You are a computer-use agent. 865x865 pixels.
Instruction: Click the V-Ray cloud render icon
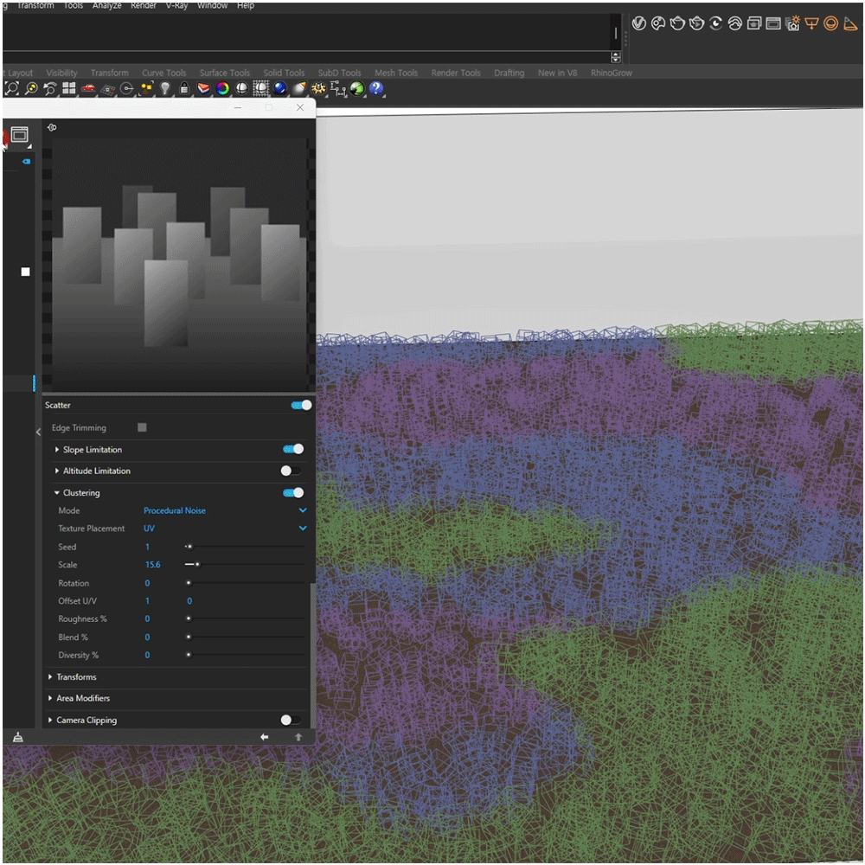pyautogui.click(x=734, y=23)
